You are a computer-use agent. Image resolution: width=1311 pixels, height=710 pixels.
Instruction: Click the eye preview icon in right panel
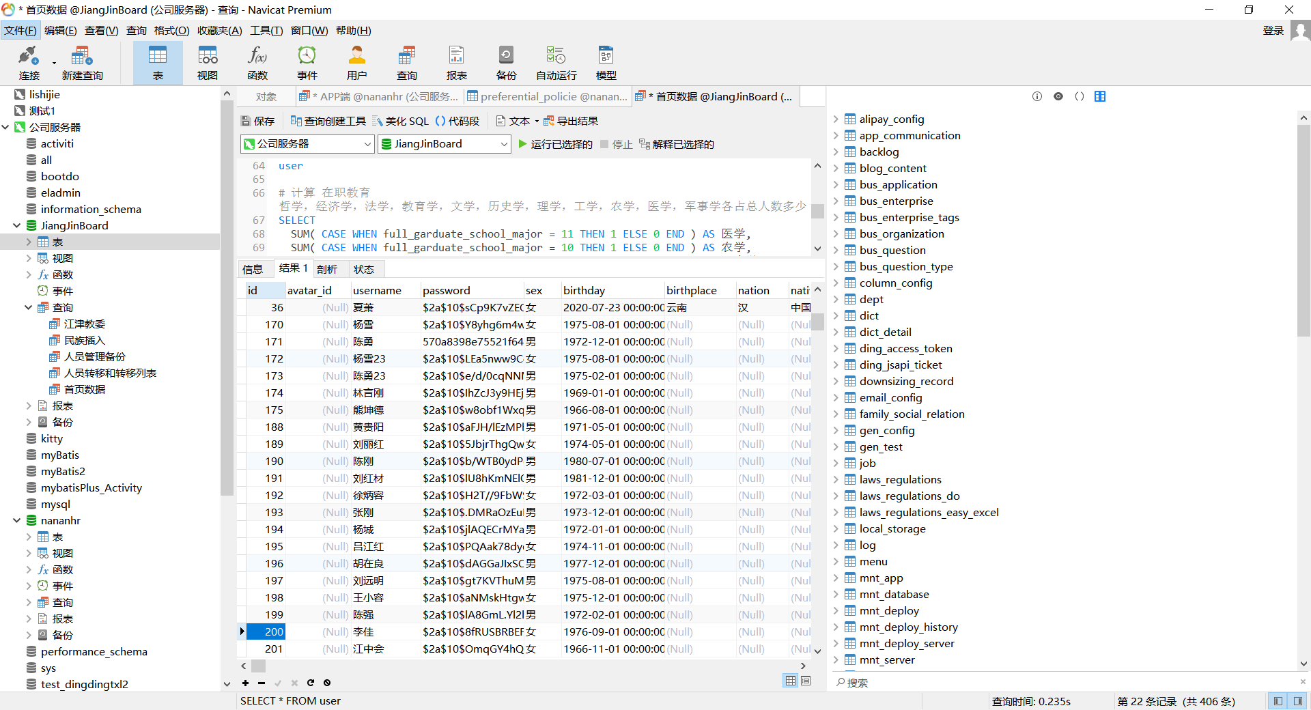[1058, 96]
